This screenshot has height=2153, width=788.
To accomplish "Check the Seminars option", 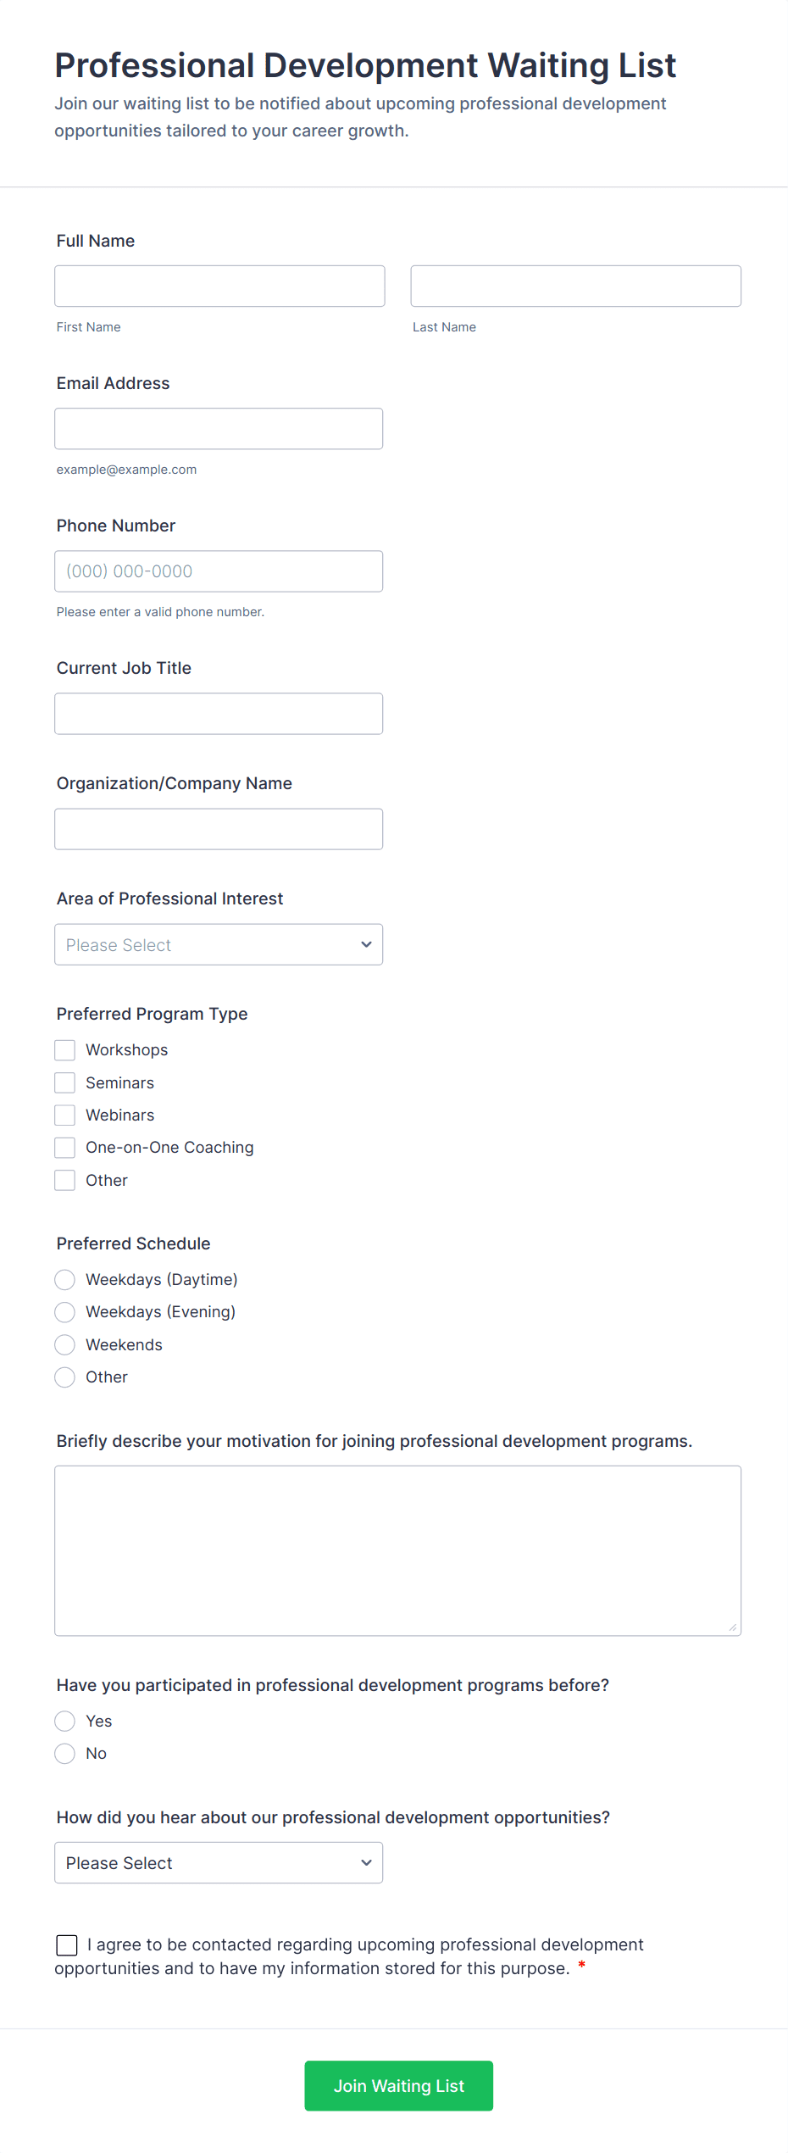I will pyautogui.click(x=65, y=1082).
